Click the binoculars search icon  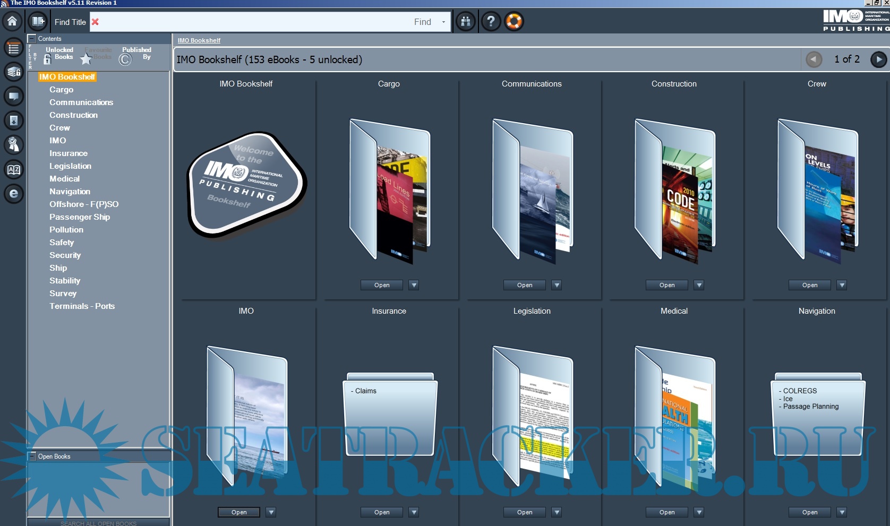click(466, 21)
